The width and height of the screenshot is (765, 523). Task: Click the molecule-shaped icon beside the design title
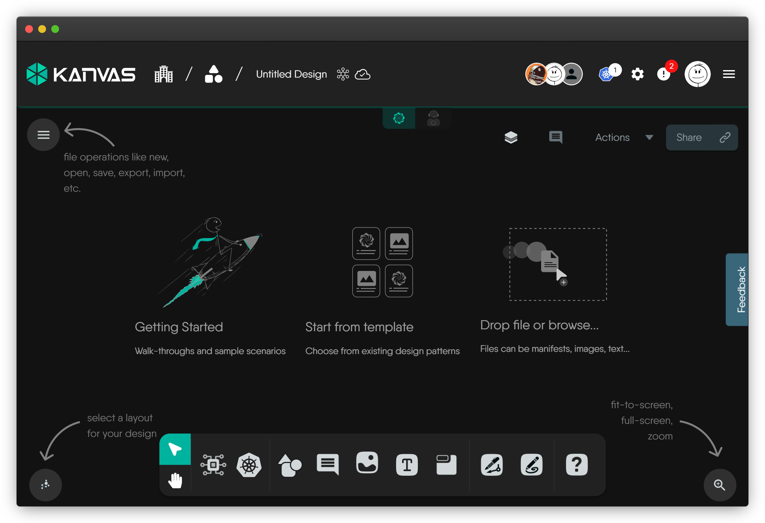click(343, 74)
